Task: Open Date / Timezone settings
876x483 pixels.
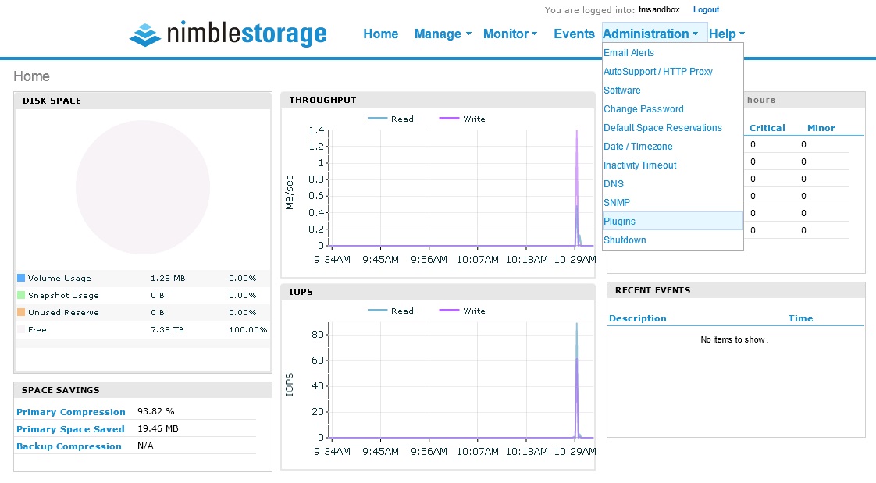Action: 639,146
